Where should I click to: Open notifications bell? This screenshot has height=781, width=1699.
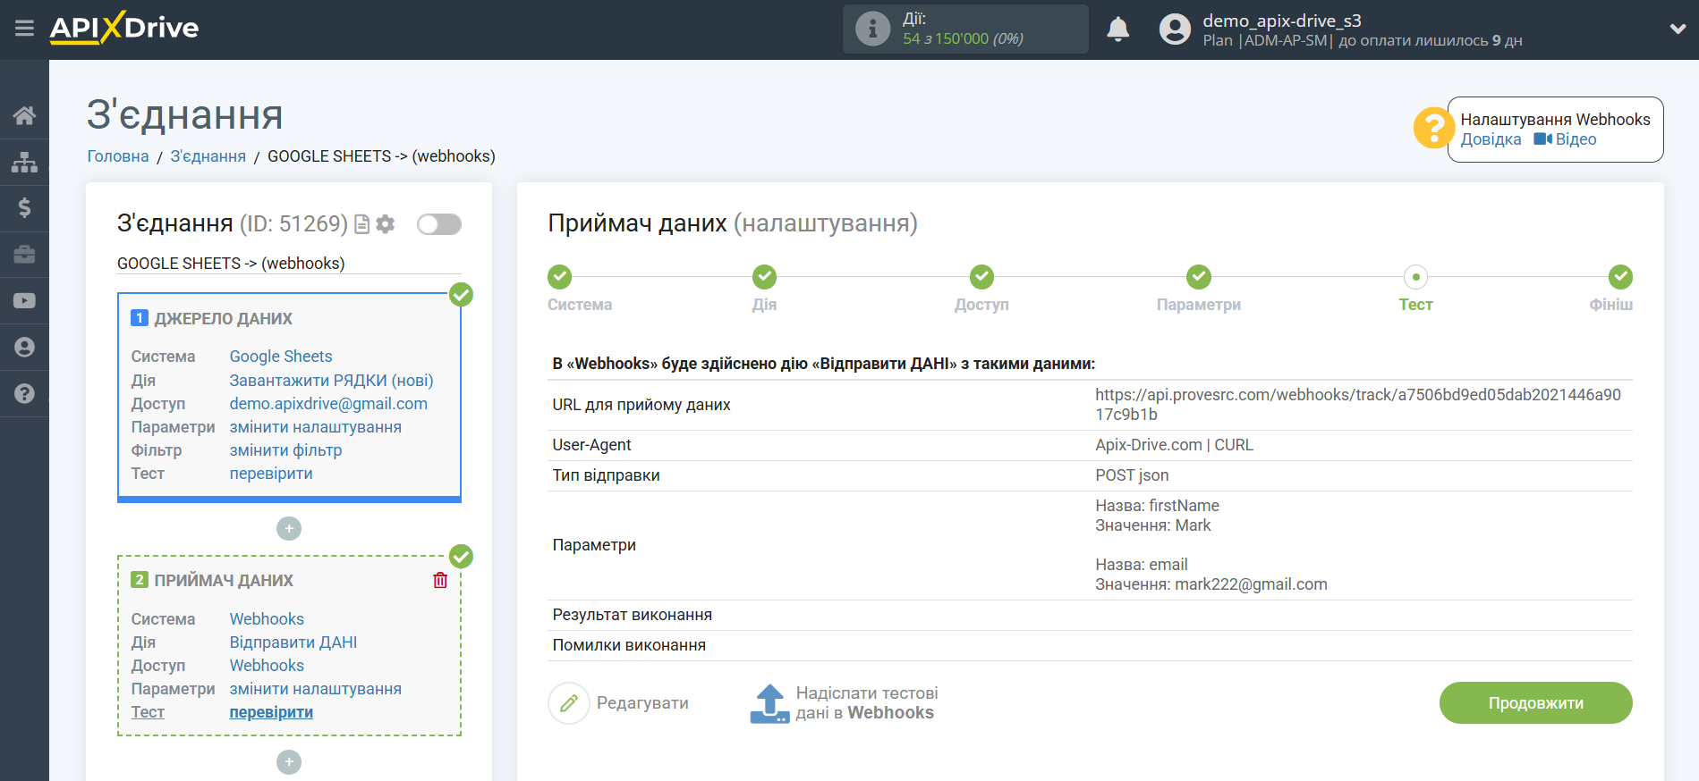tap(1117, 29)
